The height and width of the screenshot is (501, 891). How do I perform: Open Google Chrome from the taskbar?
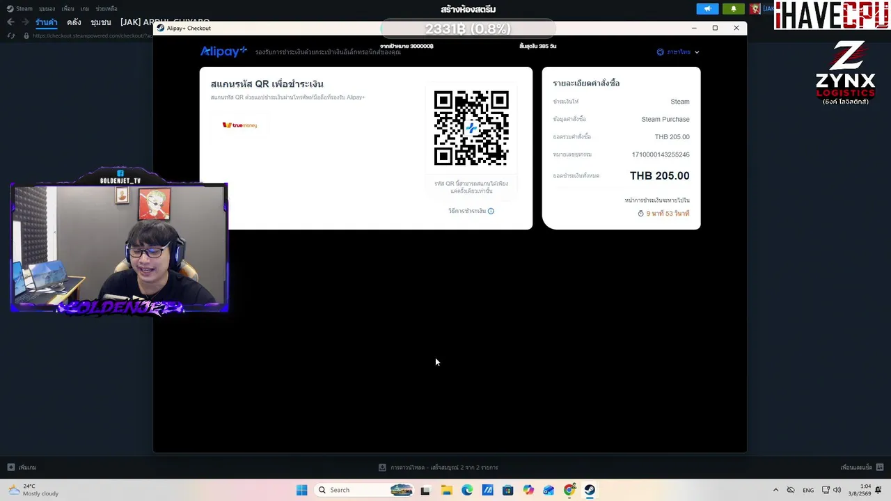569,490
